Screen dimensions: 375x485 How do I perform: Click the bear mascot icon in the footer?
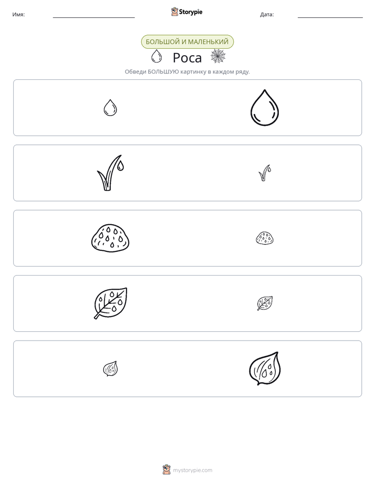[x=166, y=470]
